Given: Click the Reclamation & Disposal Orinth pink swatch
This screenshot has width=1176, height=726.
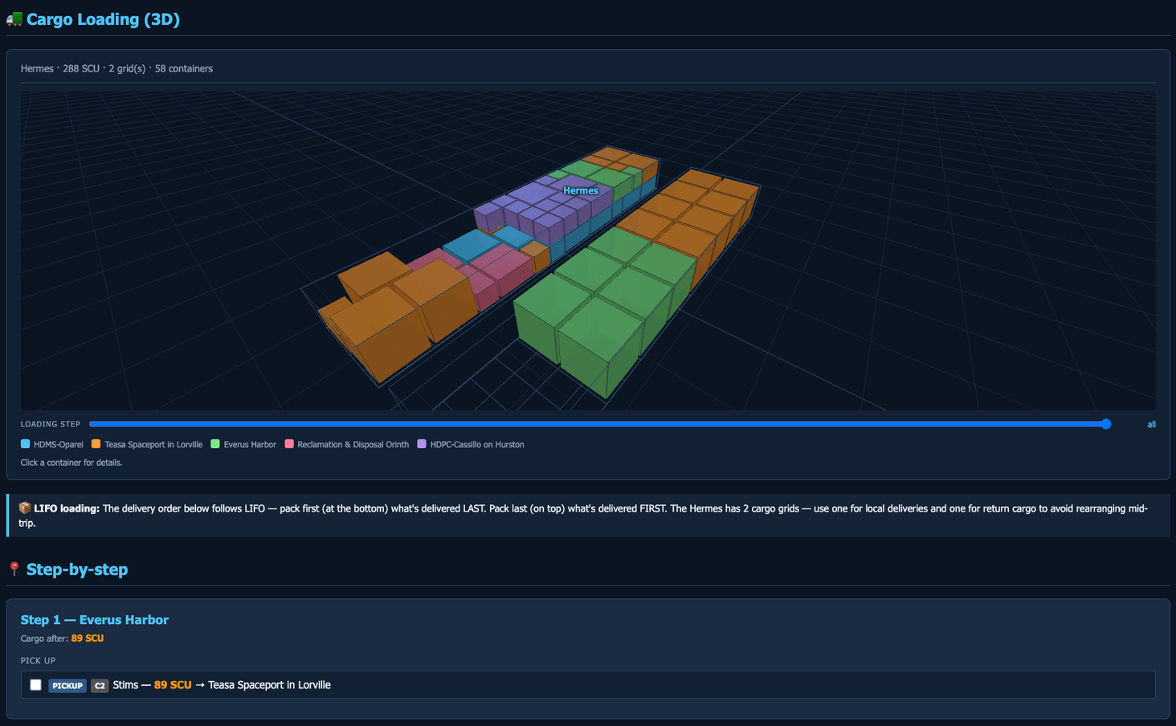Looking at the screenshot, I should click(288, 444).
